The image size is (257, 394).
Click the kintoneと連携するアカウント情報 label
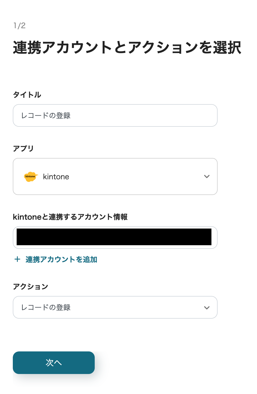(70, 217)
